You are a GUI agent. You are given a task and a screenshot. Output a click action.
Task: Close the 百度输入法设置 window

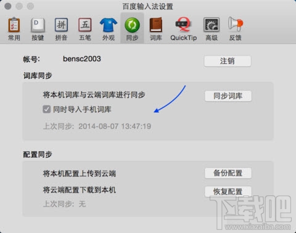click(8, 6)
